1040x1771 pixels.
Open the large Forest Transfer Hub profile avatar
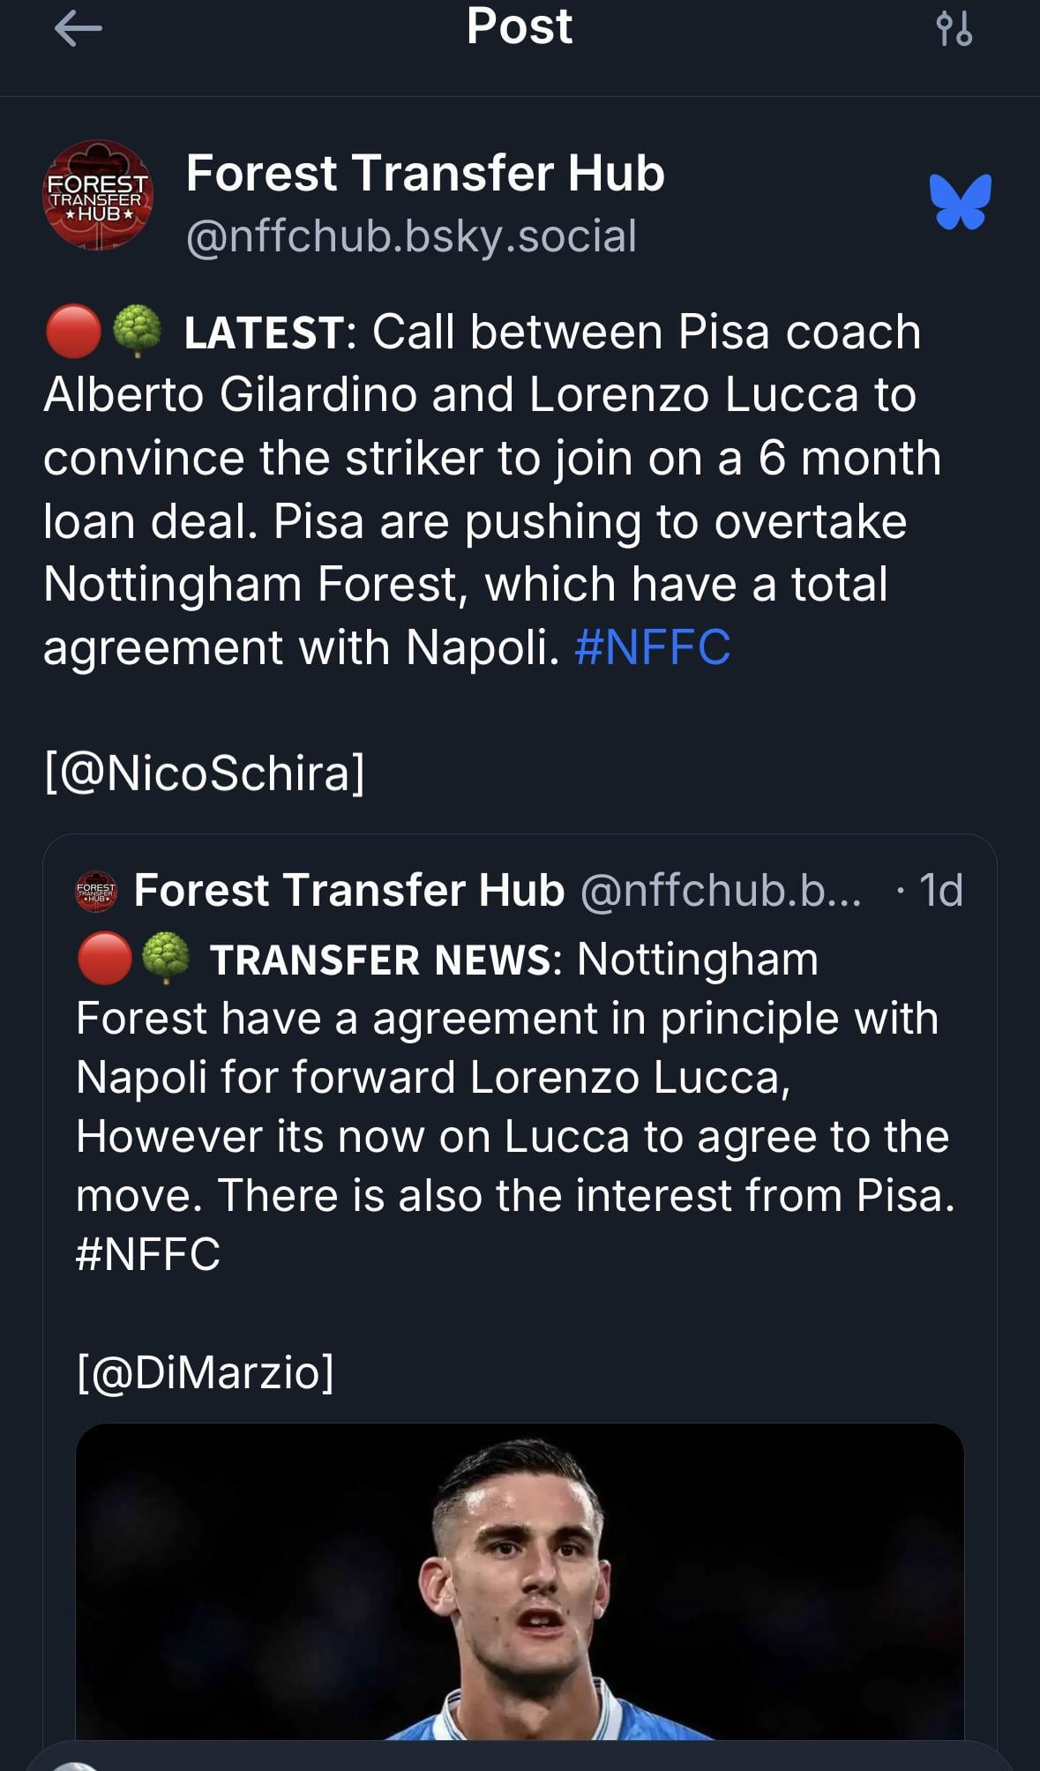(x=98, y=195)
